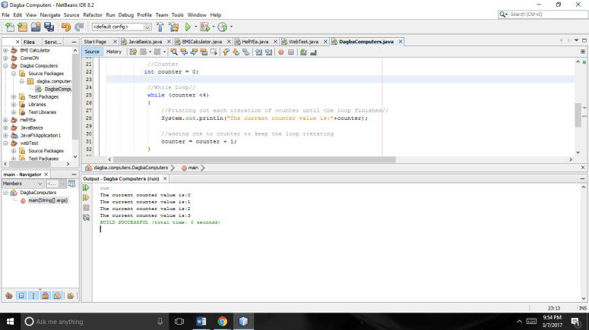Open the Refactor menu
Image resolution: width=589 pixels, height=330 pixels.
[93, 15]
